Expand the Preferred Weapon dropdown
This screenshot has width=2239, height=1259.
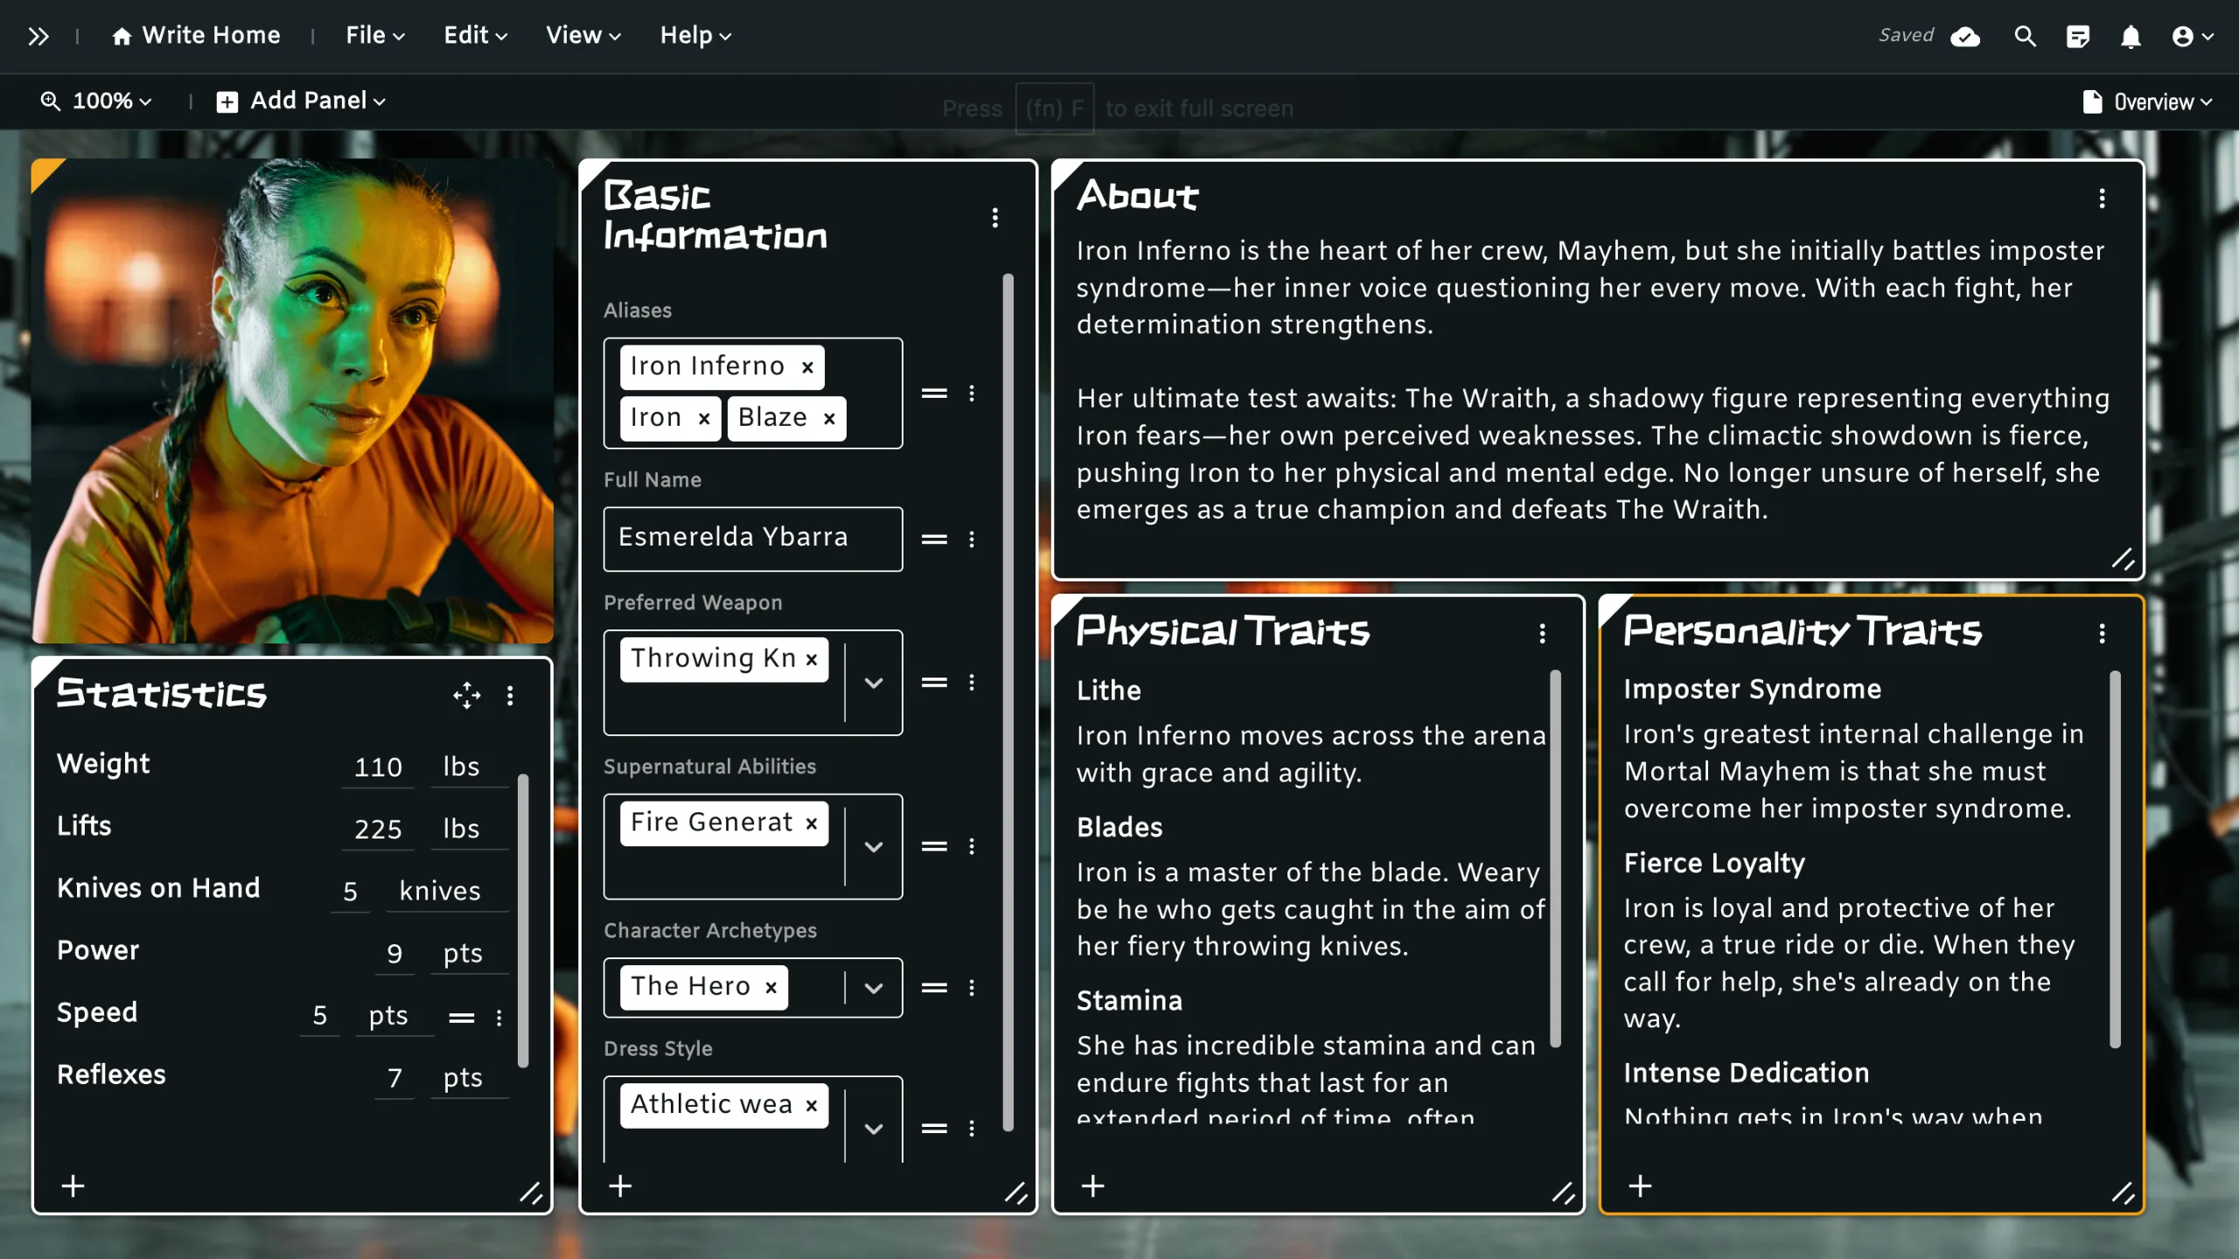click(873, 683)
